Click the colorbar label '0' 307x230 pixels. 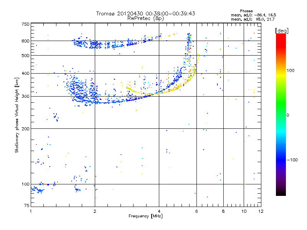click(x=288, y=115)
